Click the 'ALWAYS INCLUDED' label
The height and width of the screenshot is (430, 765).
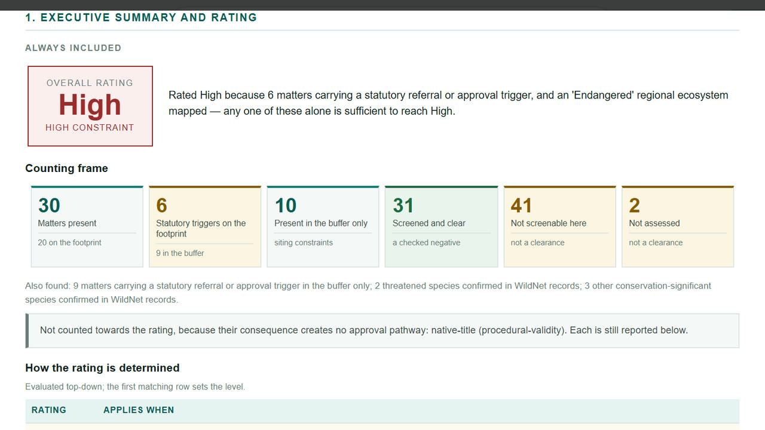(73, 48)
